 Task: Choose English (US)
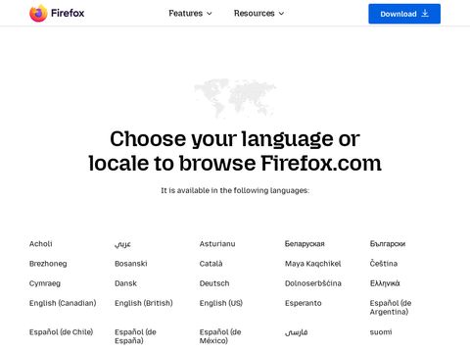click(221, 303)
